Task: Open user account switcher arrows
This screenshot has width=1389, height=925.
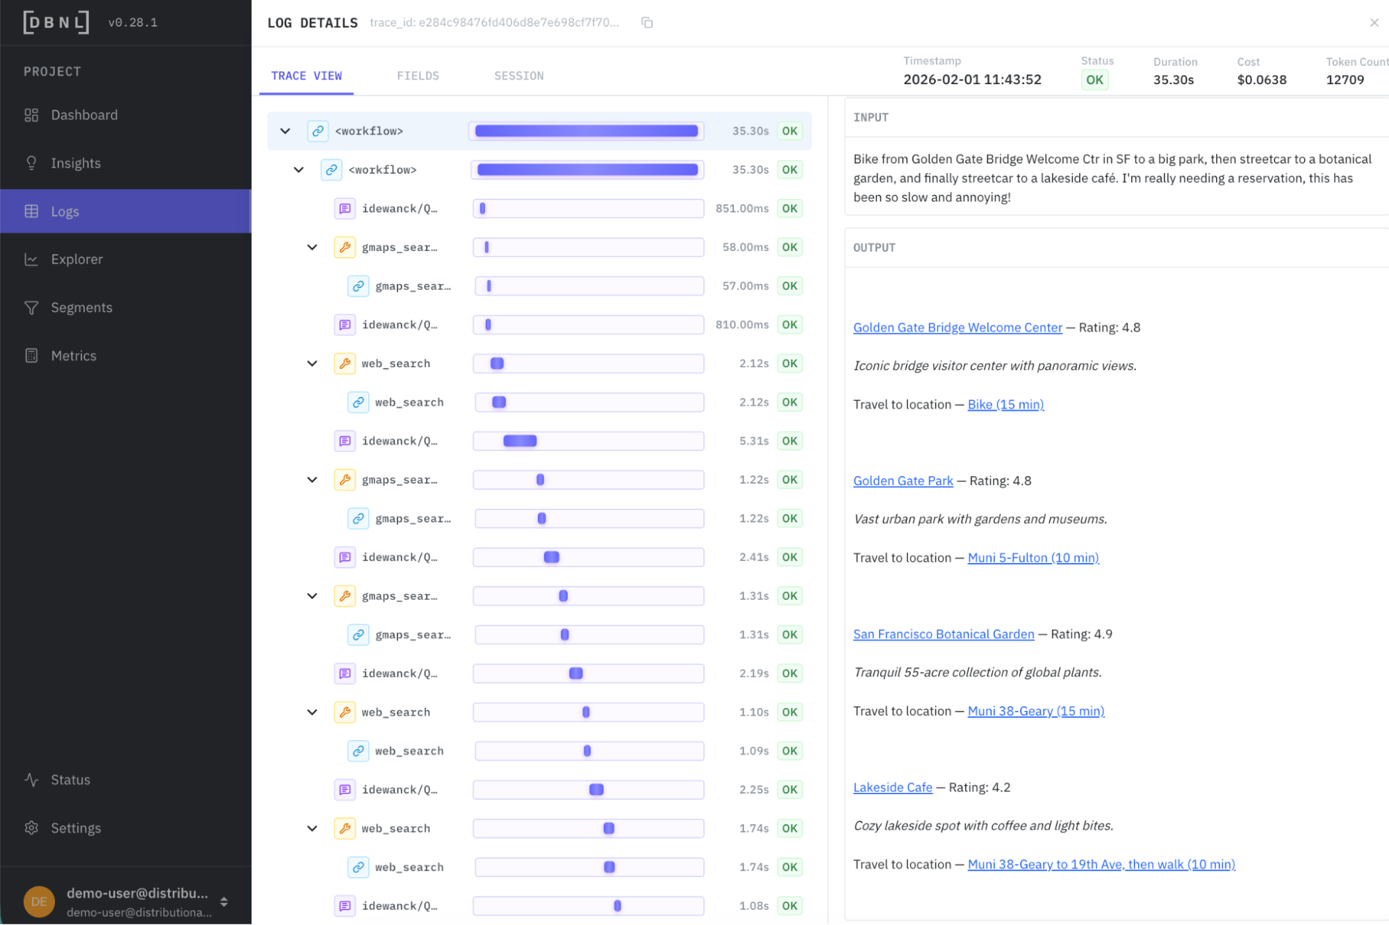Action: (x=224, y=901)
